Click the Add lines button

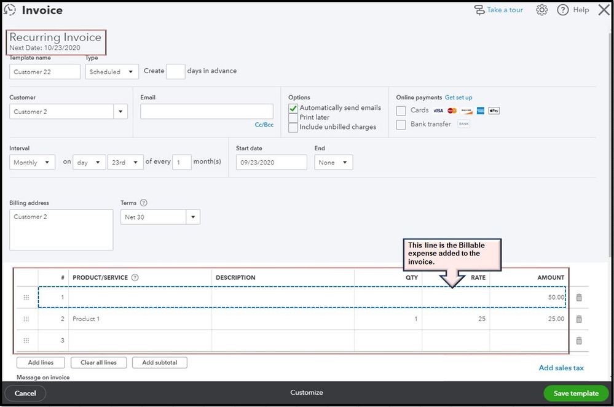click(x=41, y=362)
